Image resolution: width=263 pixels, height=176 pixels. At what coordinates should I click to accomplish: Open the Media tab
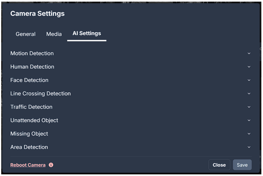[x=54, y=34]
